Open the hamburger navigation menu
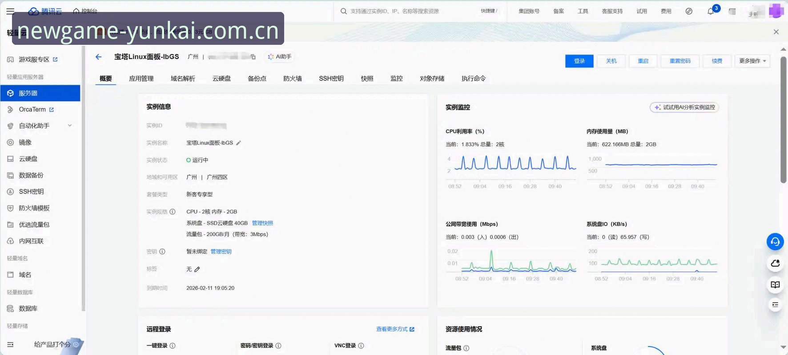 click(x=10, y=11)
